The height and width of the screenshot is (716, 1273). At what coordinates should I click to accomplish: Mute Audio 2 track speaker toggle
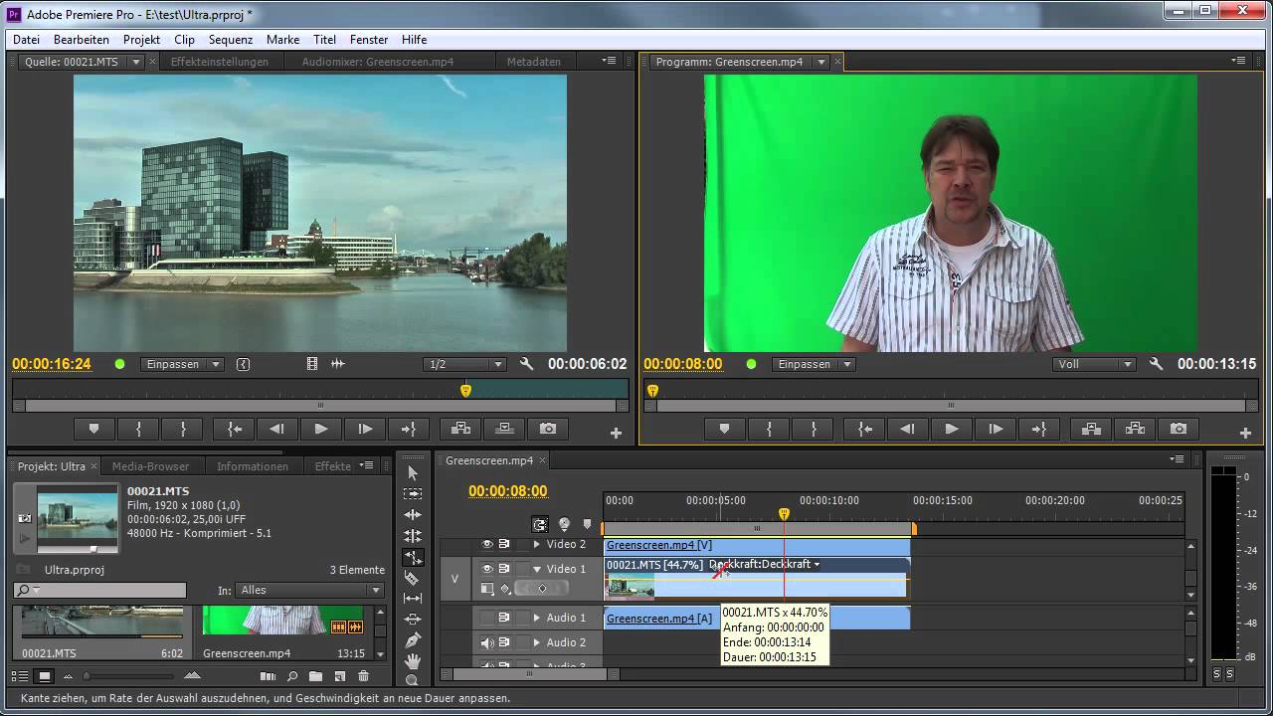click(x=487, y=642)
